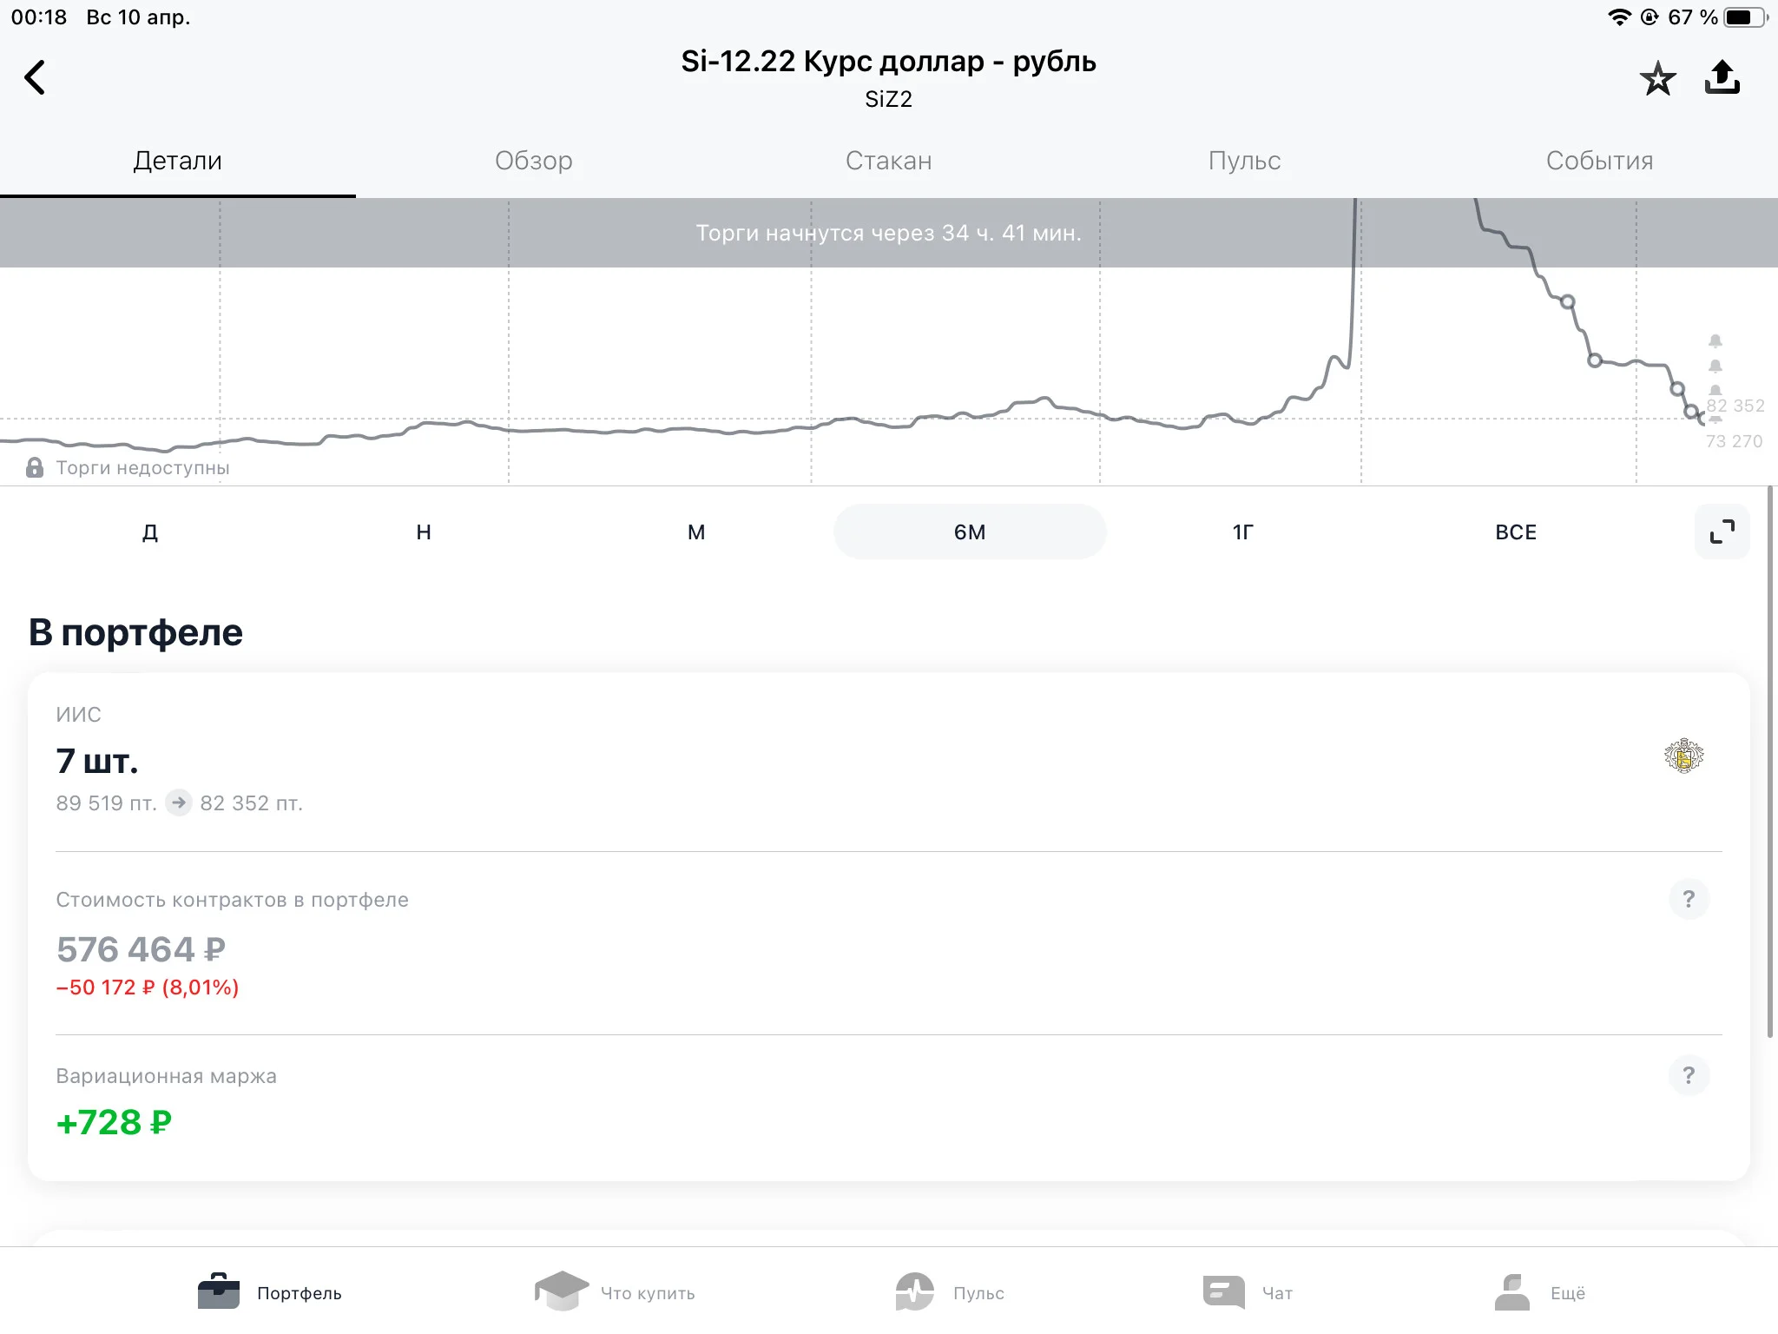Tap the Tinkoff broker emblem in ИИС row
Image resolution: width=1778 pixels, height=1334 pixels.
(x=1683, y=756)
